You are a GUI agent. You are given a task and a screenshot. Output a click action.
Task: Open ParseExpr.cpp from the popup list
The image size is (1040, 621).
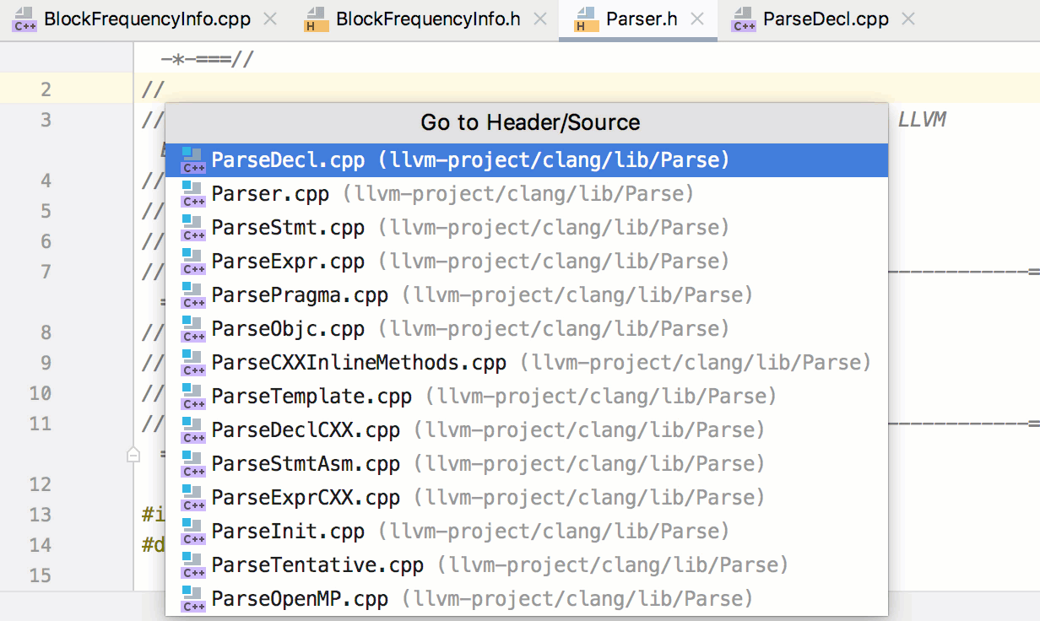(288, 262)
